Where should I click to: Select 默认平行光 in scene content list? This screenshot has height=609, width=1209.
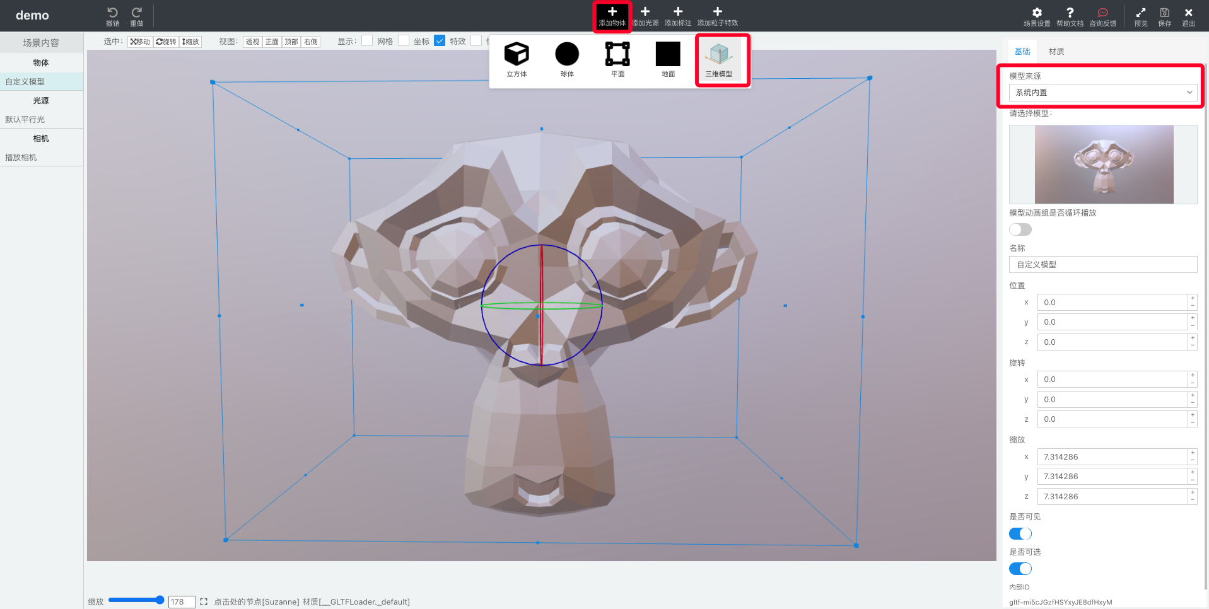tap(25, 120)
